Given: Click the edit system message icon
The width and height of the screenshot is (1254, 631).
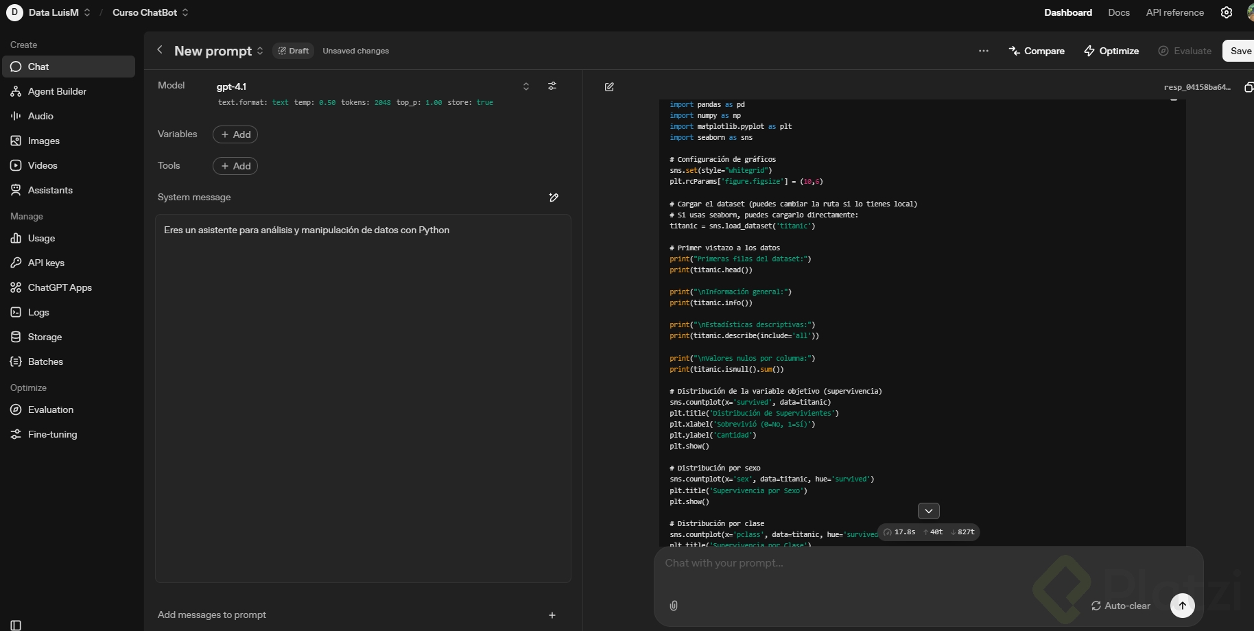Looking at the screenshot, I should [554, 198].
